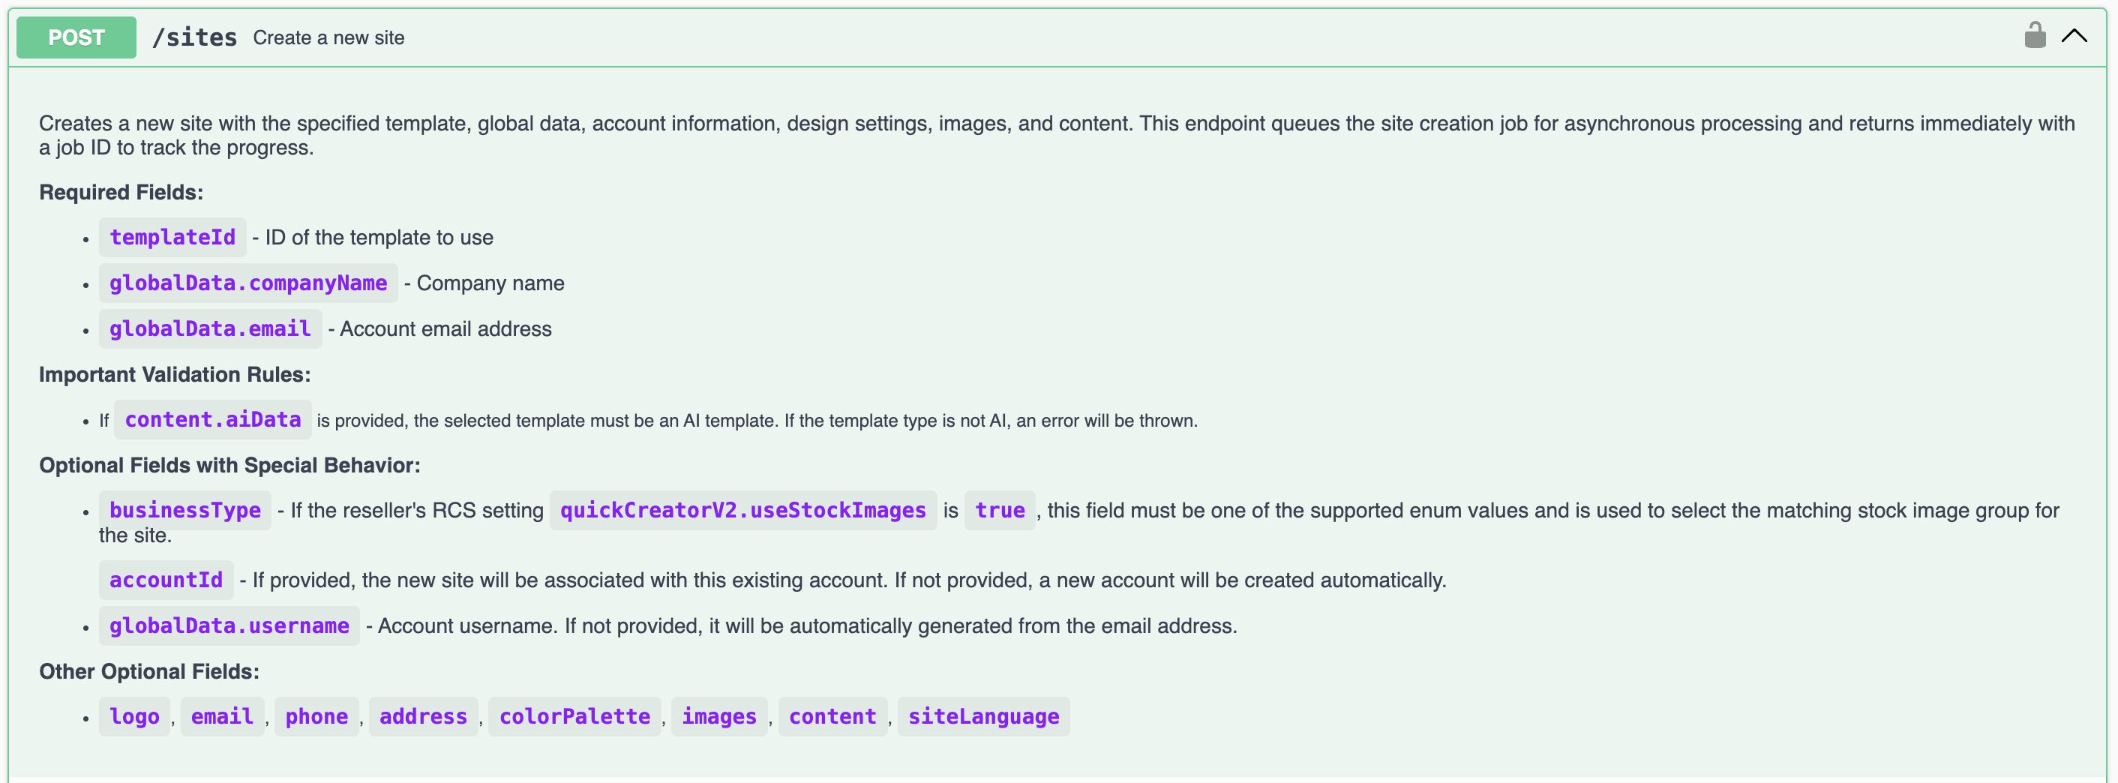Click the templateId field badge
This screenshot has width=2118, height=783.
click(x=172, y=237)
